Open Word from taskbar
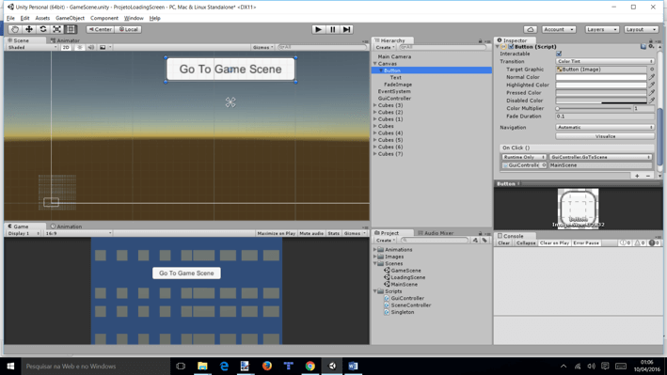667x375 pixels. (353, 367)
